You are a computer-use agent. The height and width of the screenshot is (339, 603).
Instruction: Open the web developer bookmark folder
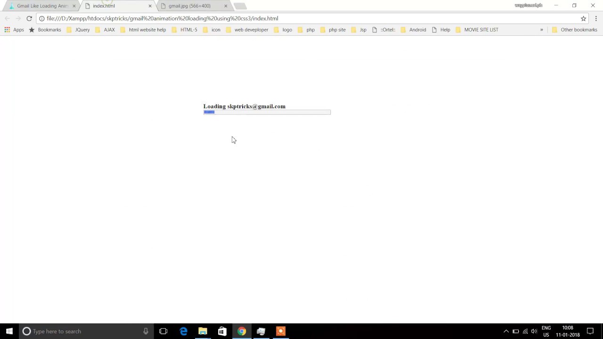pos(247,30)
